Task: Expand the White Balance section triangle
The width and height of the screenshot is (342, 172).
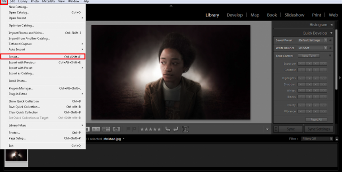Action: coord(330,48)
